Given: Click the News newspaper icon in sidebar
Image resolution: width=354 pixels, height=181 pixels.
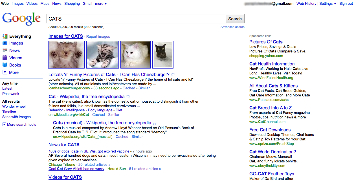Looking at the screenshot, I should click(5, 50).
